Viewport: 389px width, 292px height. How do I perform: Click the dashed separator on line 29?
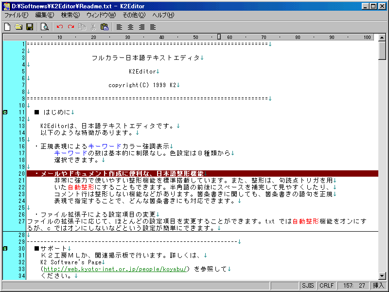132,242
